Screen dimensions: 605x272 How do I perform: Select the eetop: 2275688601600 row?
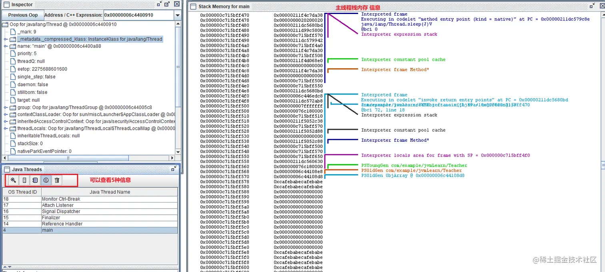pos(42,69)
